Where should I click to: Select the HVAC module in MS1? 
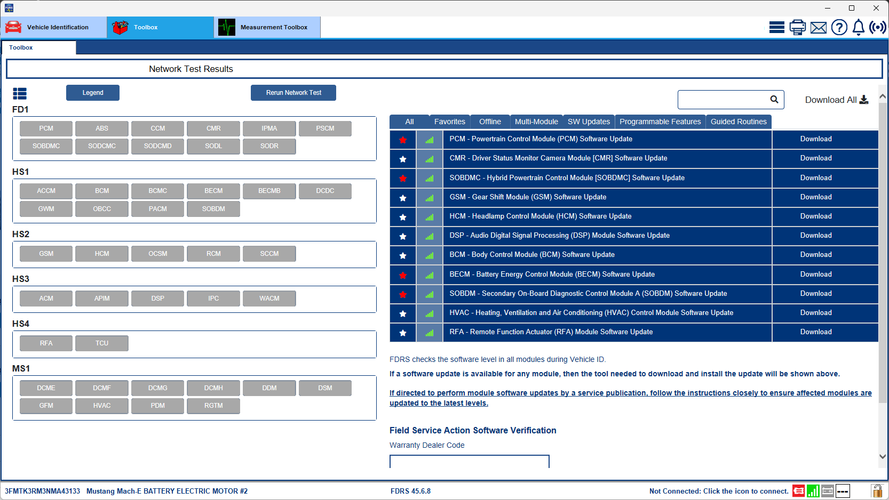click(102, 406)
